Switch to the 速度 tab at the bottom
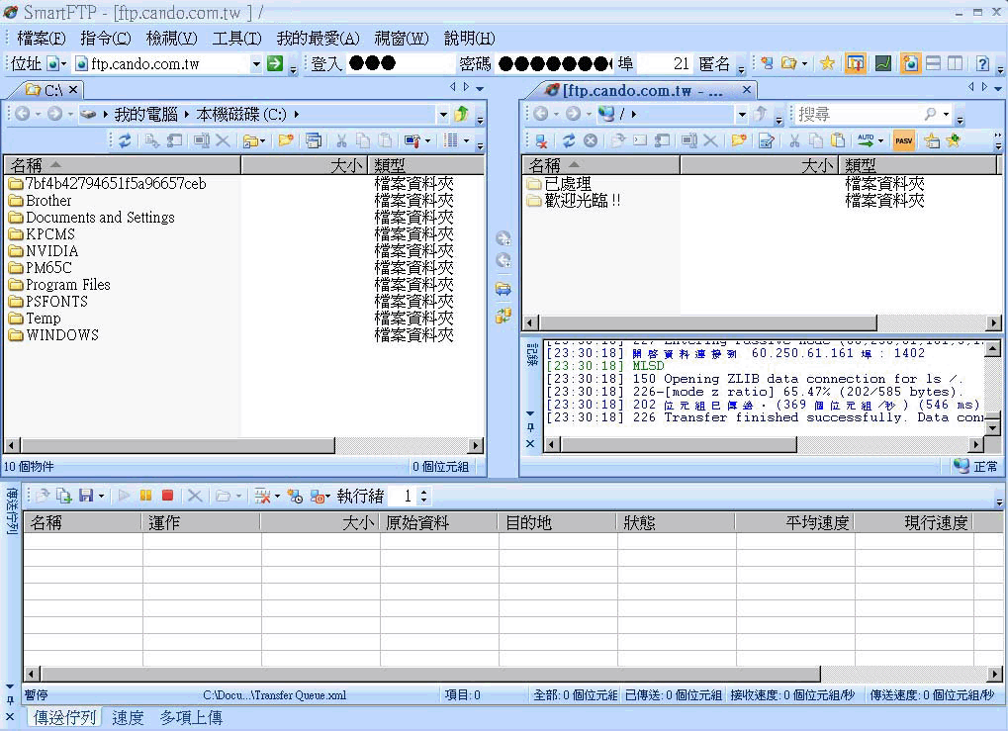 pyautogui.click(x=128, y=717)
